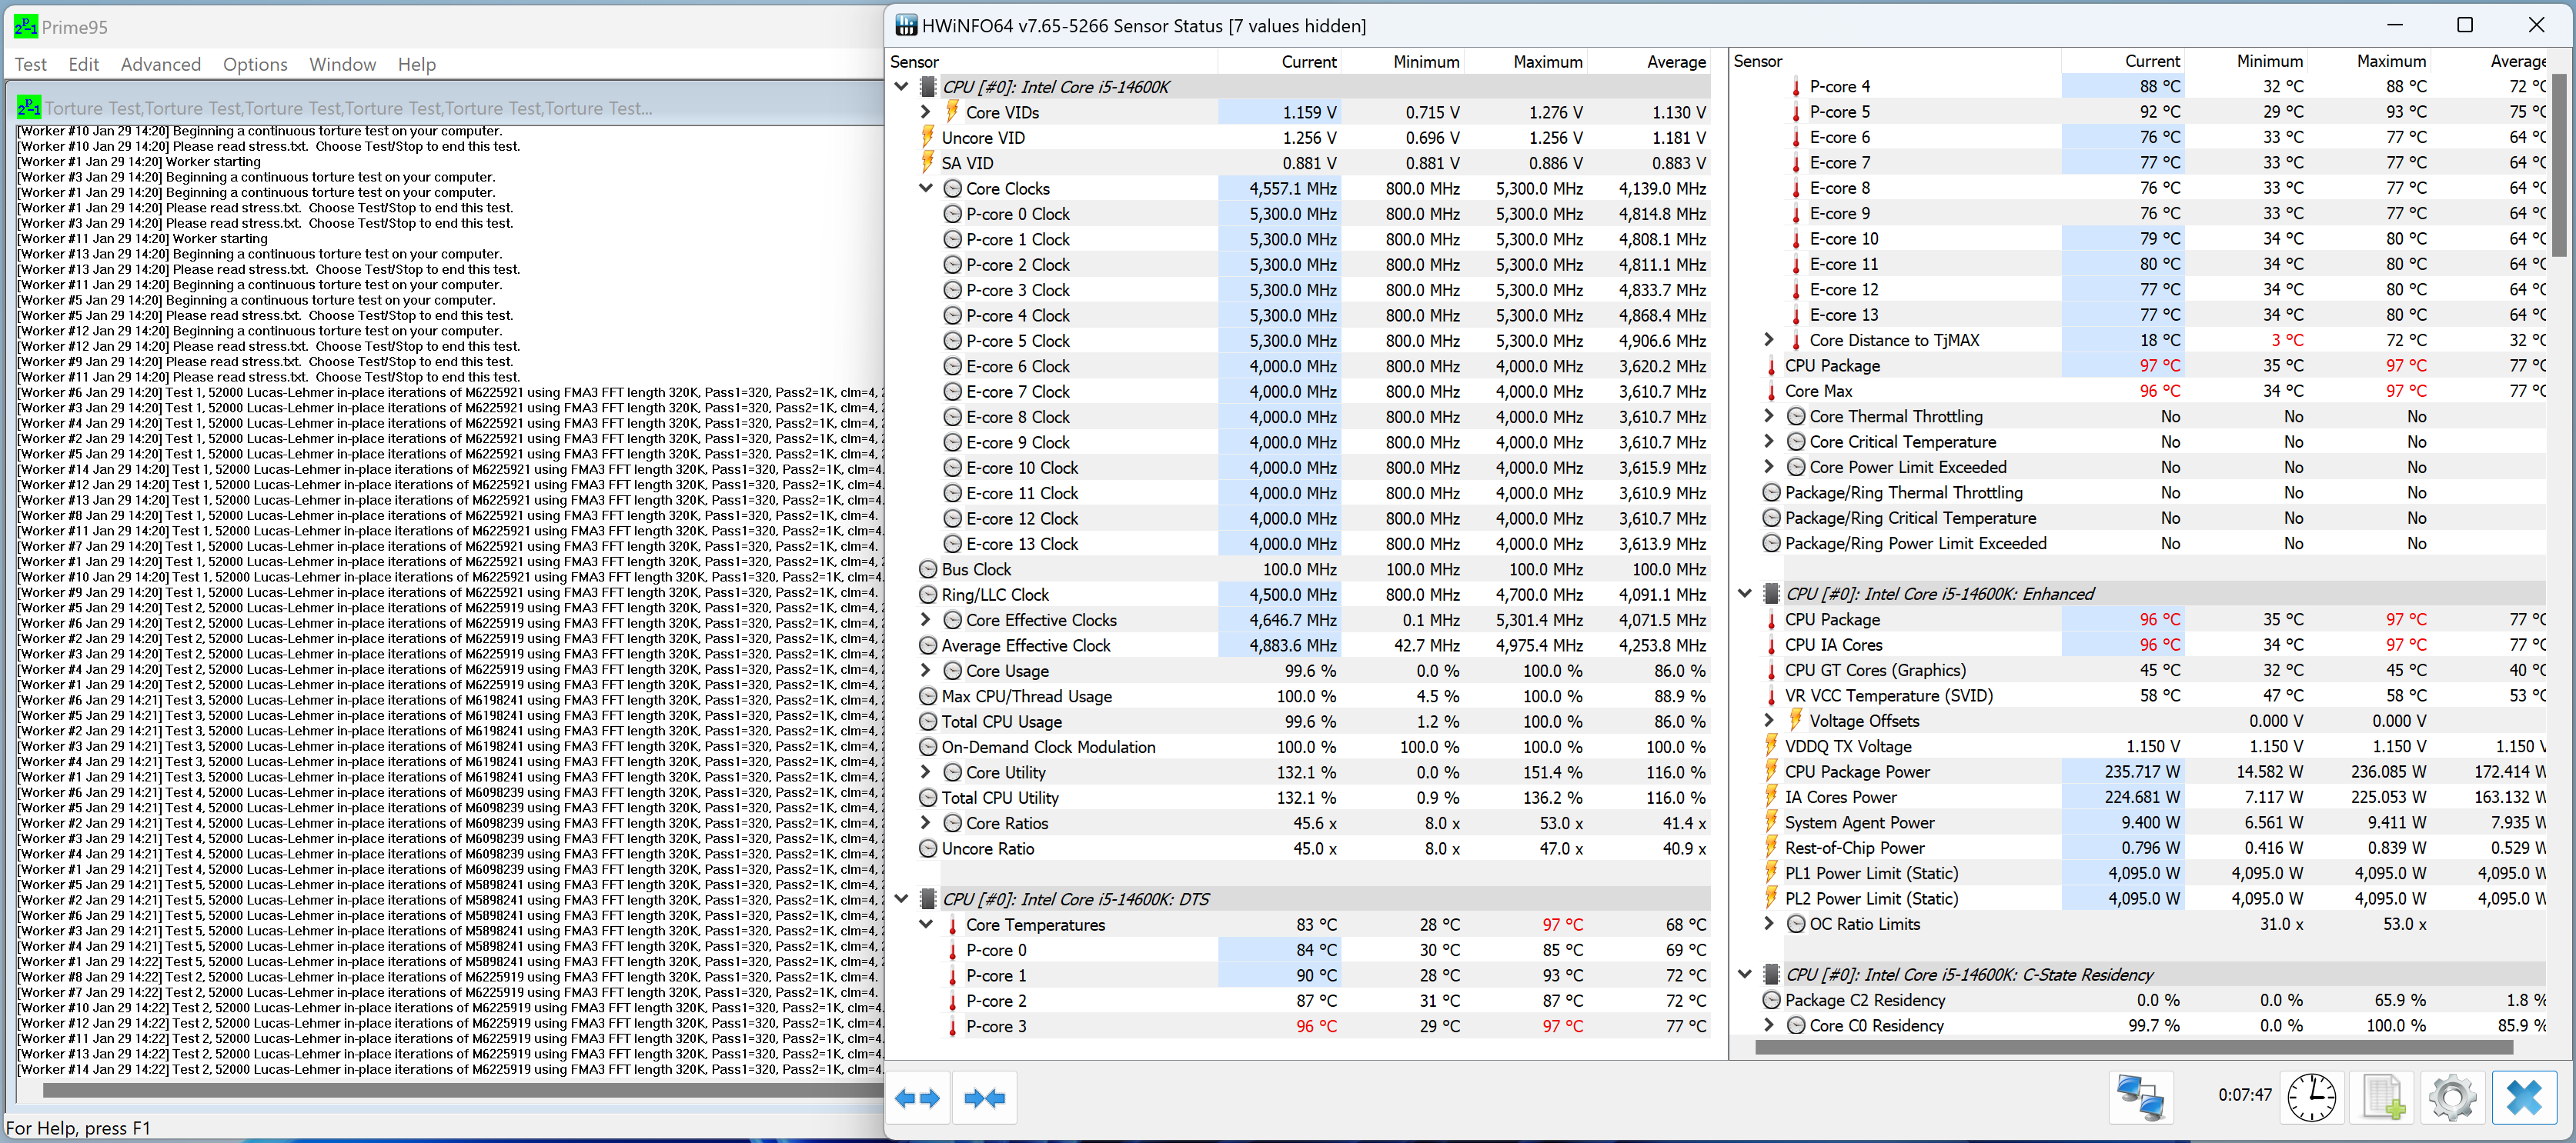Click the clock reset-timer icon
The image size is (2576, 1143).
[x=2311, y=1097]
